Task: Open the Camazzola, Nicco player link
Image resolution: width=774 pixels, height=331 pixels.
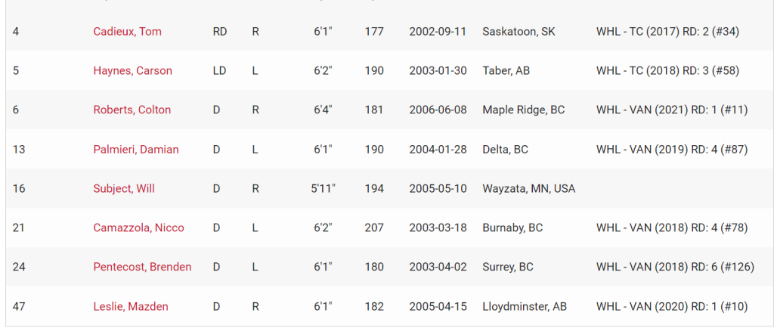Action: (x=139, y=227)
